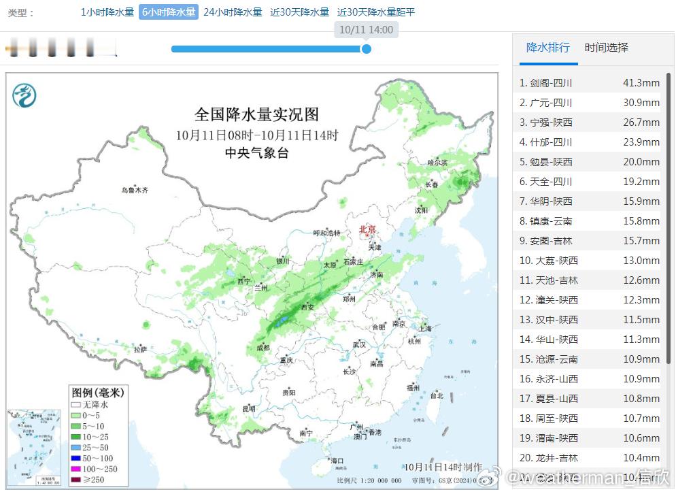Select the 6小时降水量 tab
Screen dimensions: 676x494
pyautogui.click(x=169, y=12)
